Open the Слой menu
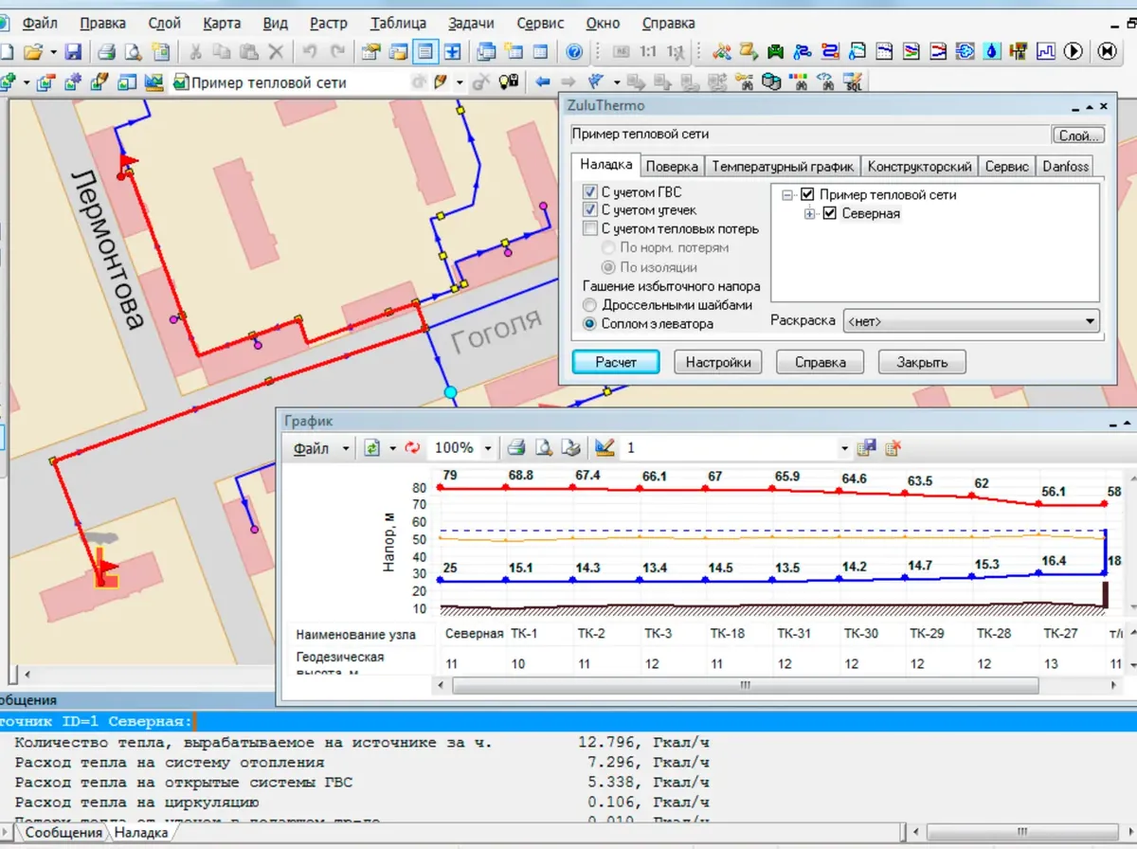Viewport: 1137px width, 849px height. [x=164, y=23]
